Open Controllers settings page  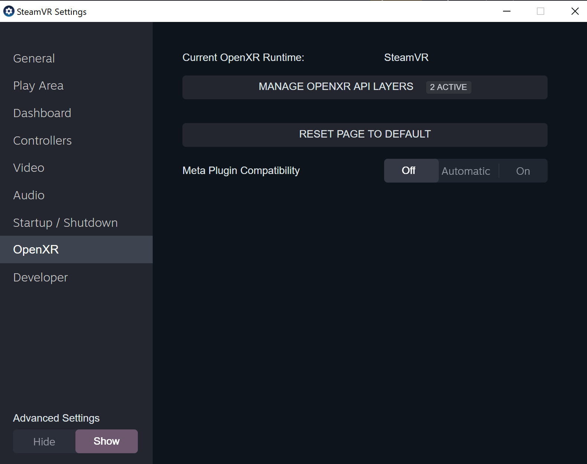pos(42,141)
